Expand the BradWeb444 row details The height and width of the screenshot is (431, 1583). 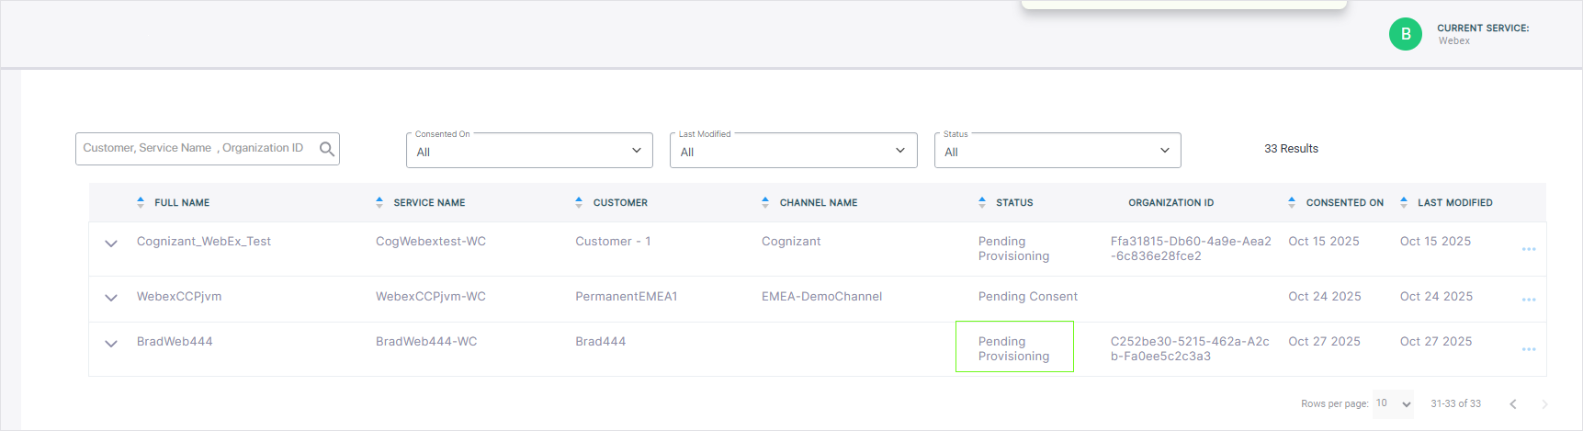coord(111,344)
